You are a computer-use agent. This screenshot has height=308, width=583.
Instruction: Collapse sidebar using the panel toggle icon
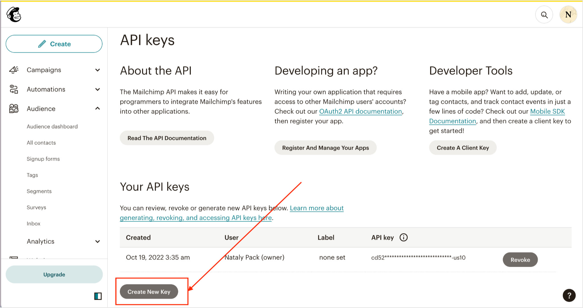pos(98,296)
